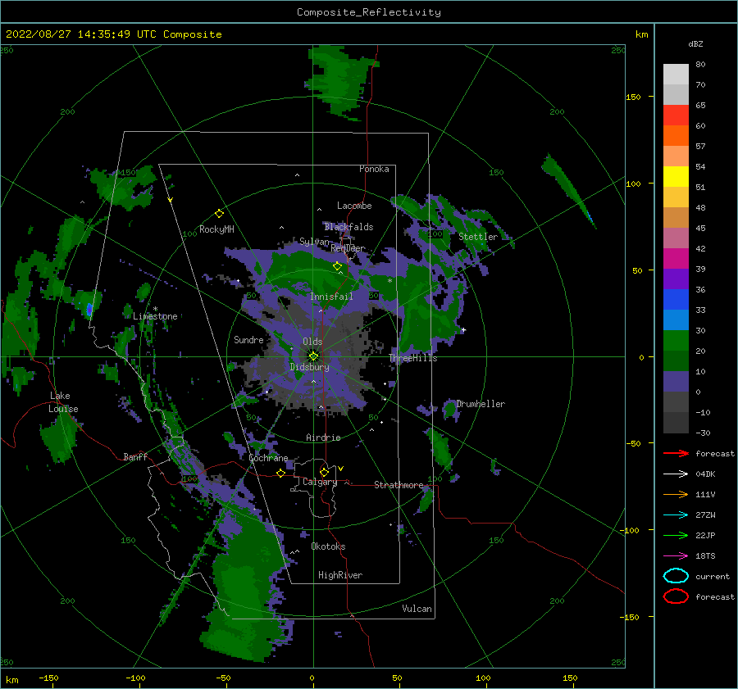
Task: Click the Okotoks label
Action: point(328,546)
